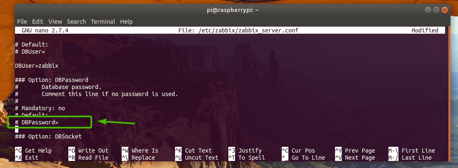The image size is (458, 168).
Task: Click the ^Y Prev Page shortcut
Action: pyautogui.click(x=355, y=151)
